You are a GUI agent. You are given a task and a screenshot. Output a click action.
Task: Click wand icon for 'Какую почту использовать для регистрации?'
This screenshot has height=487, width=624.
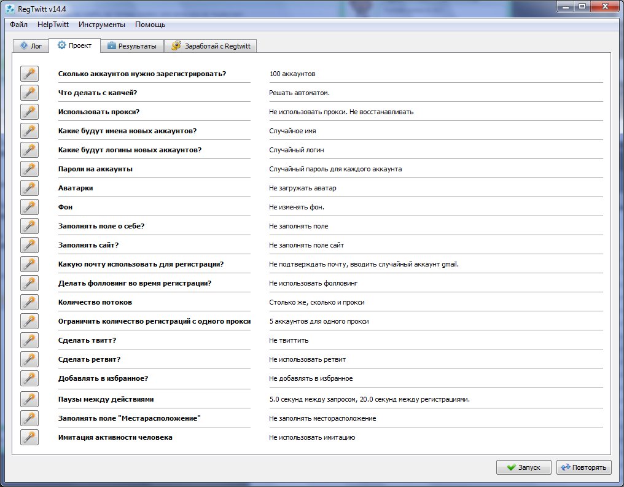tap(29, 264)
